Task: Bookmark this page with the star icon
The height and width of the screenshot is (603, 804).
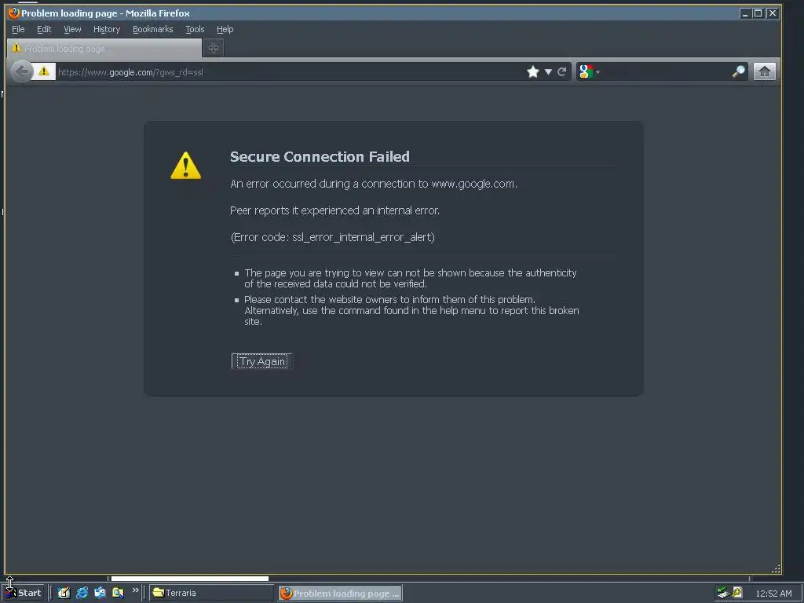Action: (533, 71)
